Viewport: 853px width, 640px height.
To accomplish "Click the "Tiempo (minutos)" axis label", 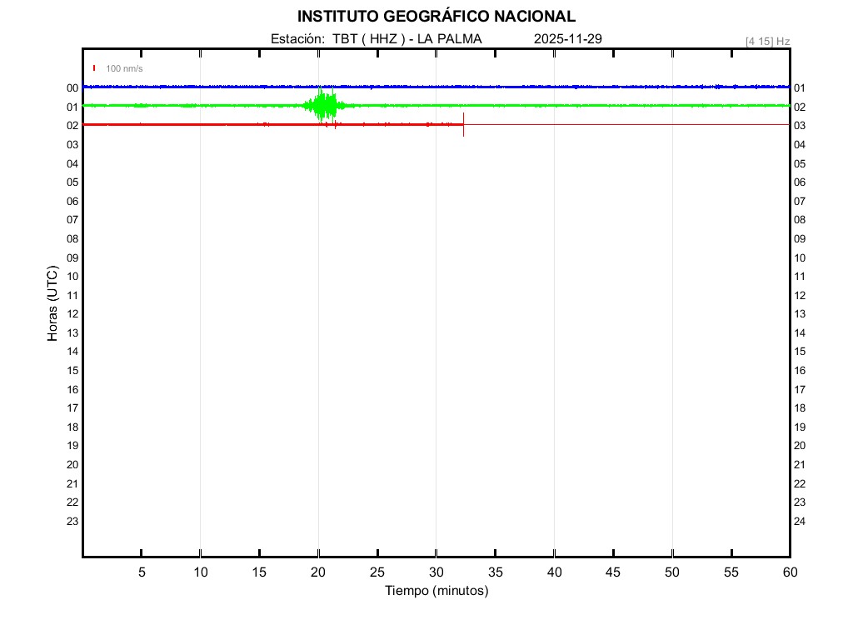I will coord(436,591).
